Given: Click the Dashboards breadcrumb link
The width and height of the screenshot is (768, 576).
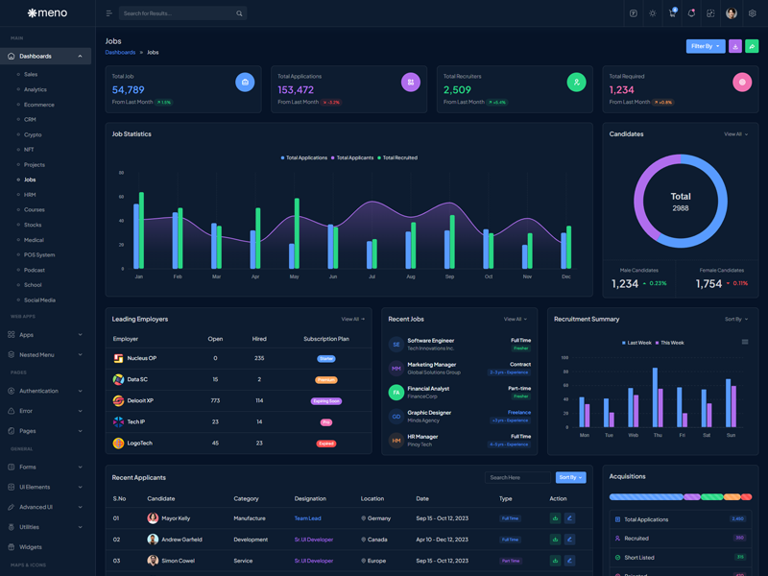Looking at the screenshot, I should point(120,53).
